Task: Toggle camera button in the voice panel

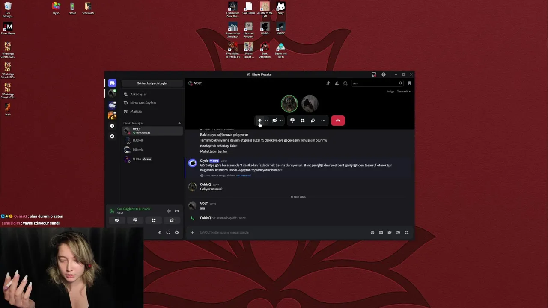Action: (x=117, y=220)
